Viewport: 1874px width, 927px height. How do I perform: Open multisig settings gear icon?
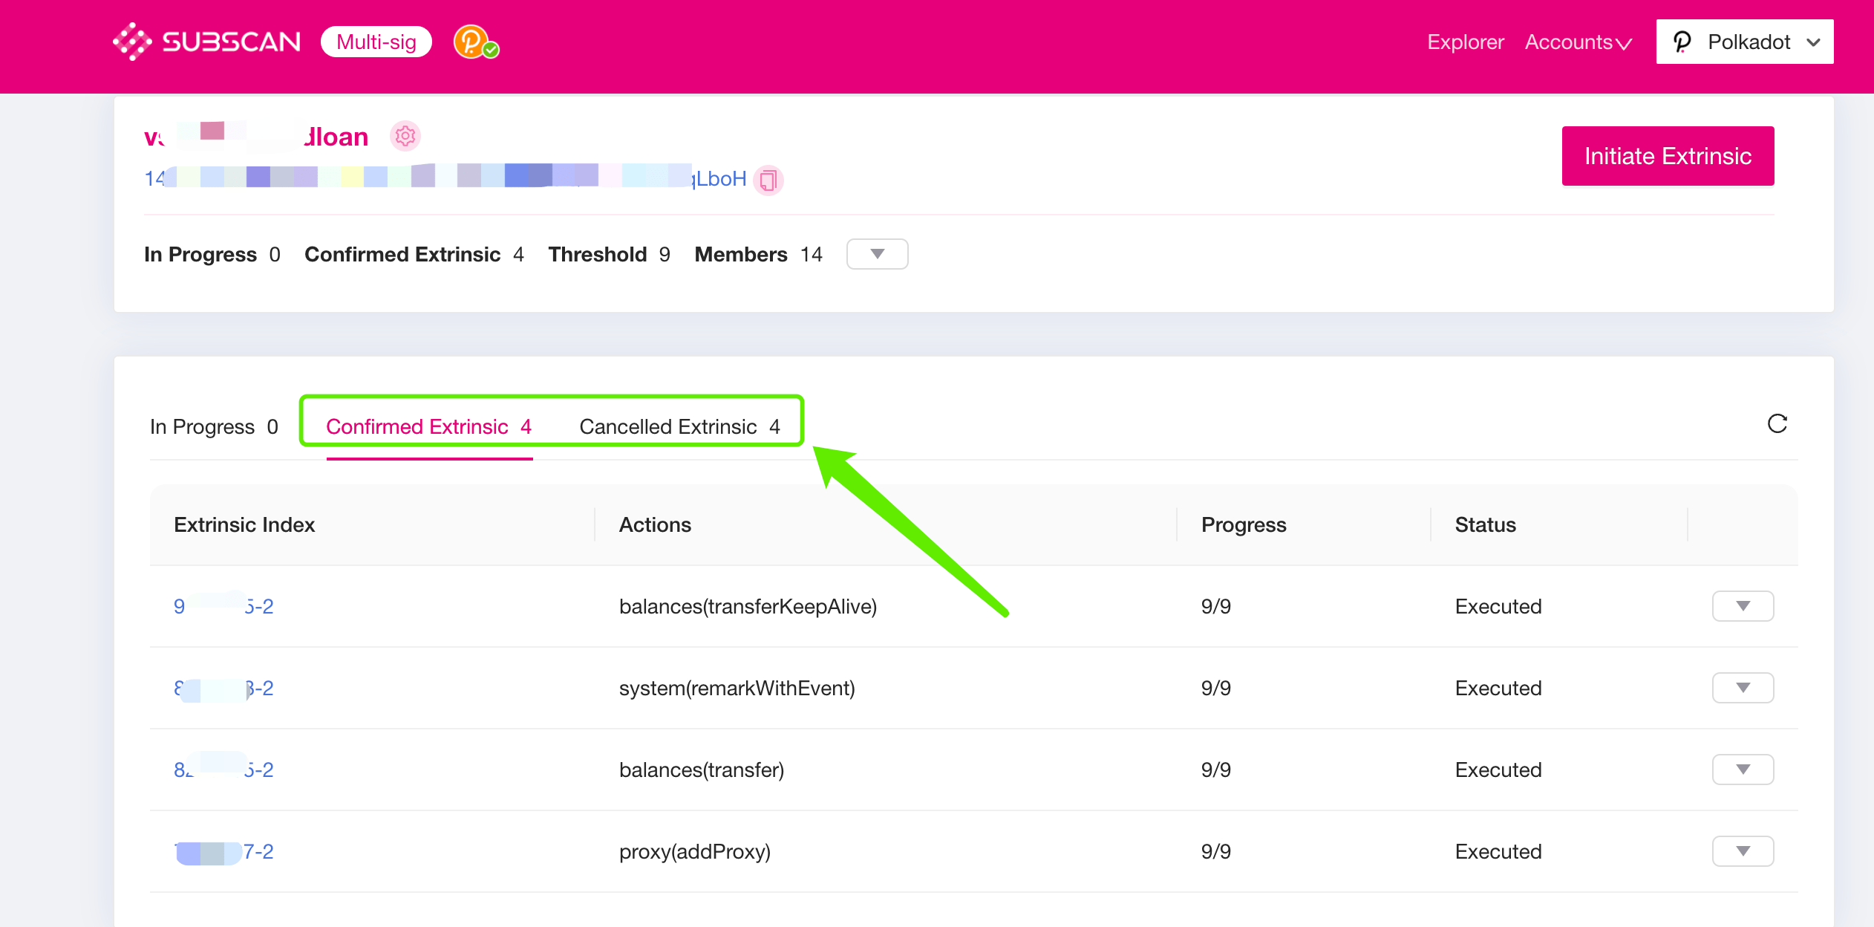point(405,136)
